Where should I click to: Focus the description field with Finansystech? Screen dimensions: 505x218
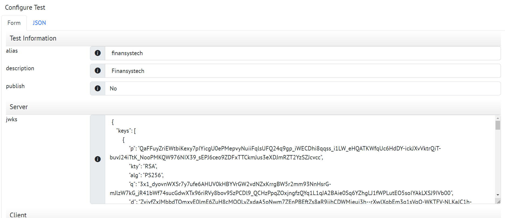point(302,71)
